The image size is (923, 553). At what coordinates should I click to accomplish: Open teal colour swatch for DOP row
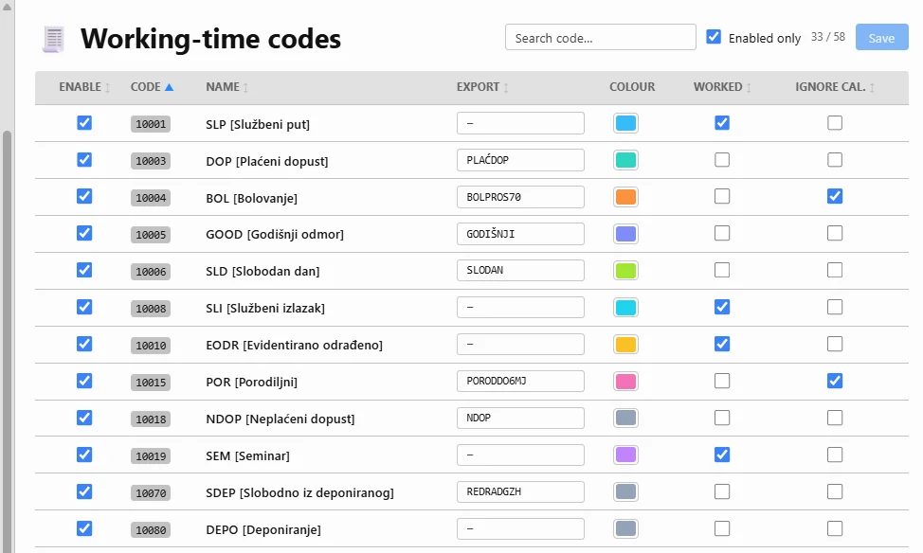625,160
